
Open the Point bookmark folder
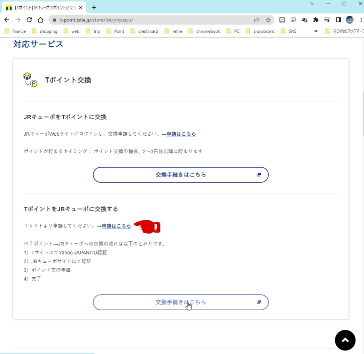116,31
